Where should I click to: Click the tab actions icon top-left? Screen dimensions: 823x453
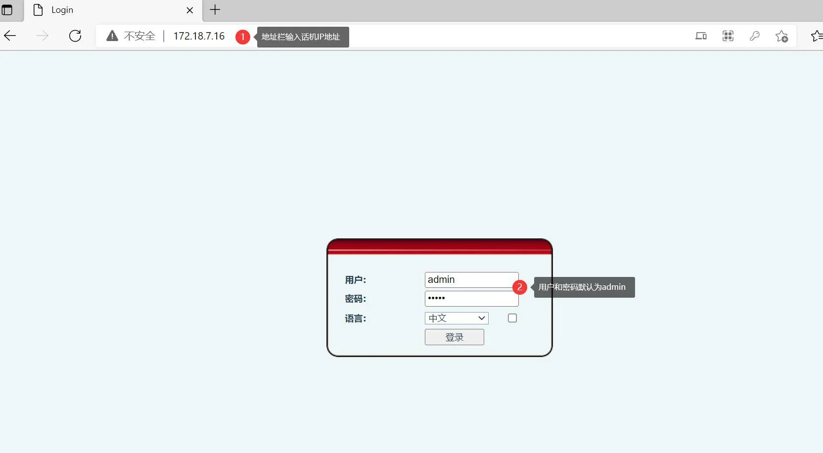pyautogui.click(x=8, y=10)
